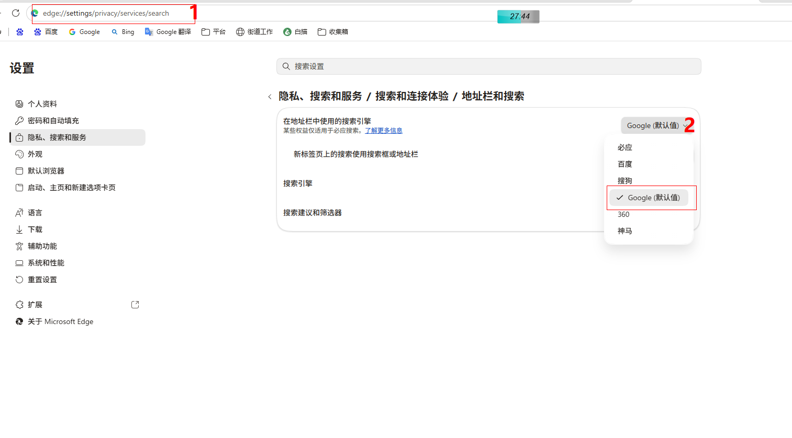Choose 搜狗 from the search engine list
This screenshot has height=438, width=792.
pos(649,181)
